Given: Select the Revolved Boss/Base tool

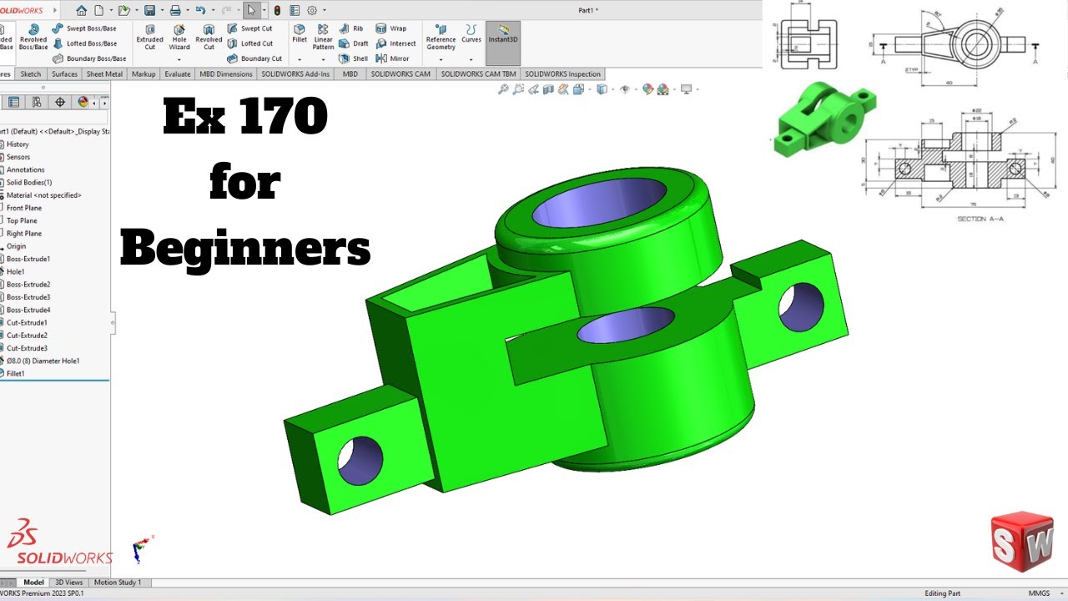Looking at the screenshot, I should point(33,37).
